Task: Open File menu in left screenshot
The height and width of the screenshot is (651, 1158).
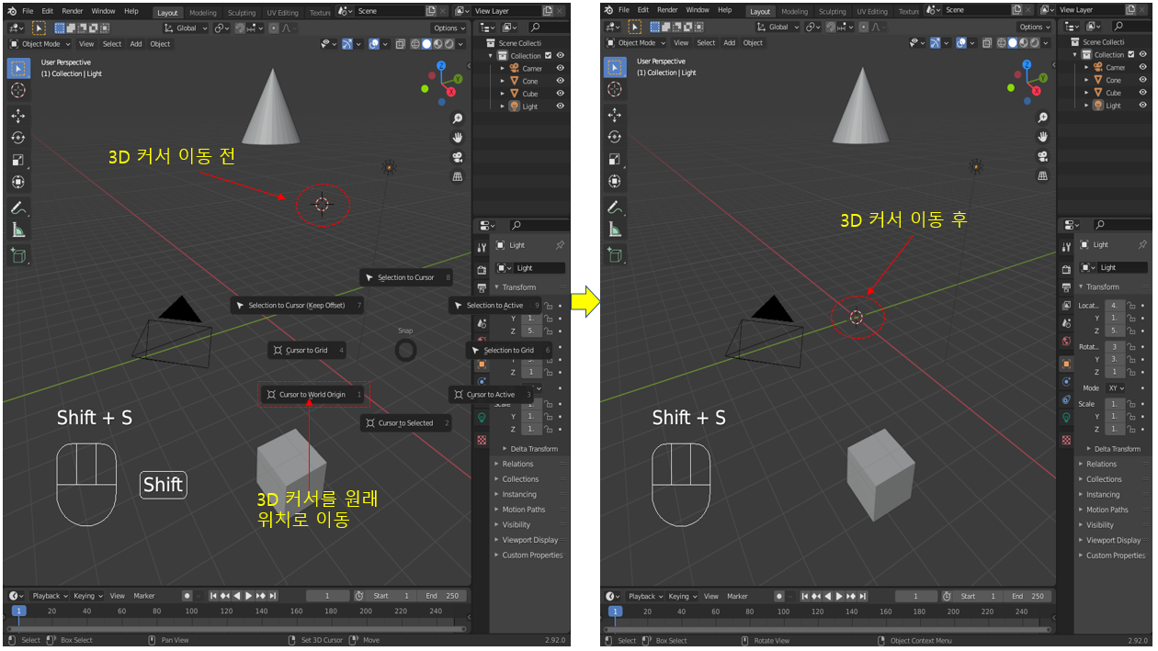Action: click(28, 11)
